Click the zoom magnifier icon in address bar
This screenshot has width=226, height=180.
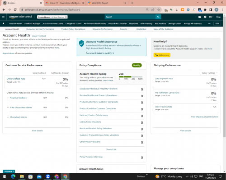(x=147, y=9)
